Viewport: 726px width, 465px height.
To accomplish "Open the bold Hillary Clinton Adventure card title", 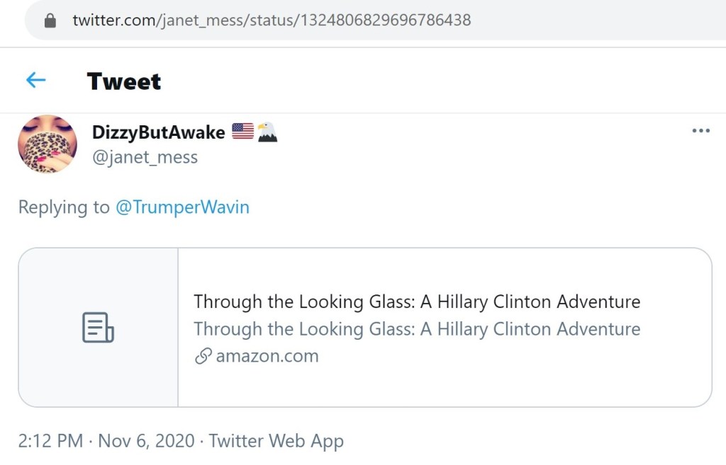I will pos(417,302).
